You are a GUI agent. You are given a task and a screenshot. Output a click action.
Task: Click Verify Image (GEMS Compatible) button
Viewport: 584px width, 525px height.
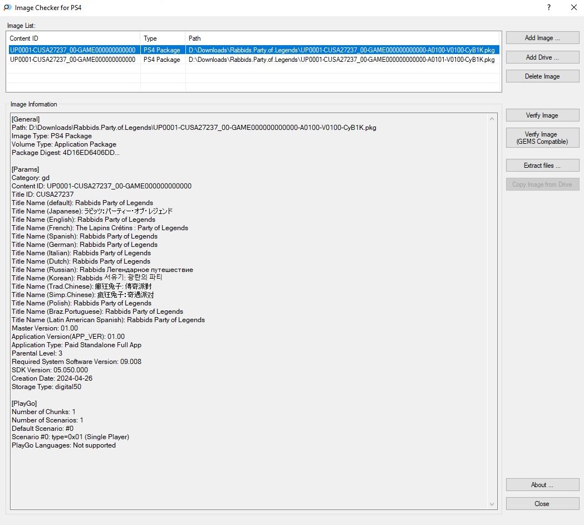[x=542, y=138]
